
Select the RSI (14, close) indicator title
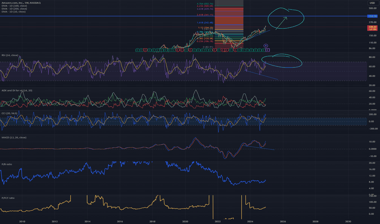click(10, 55)
